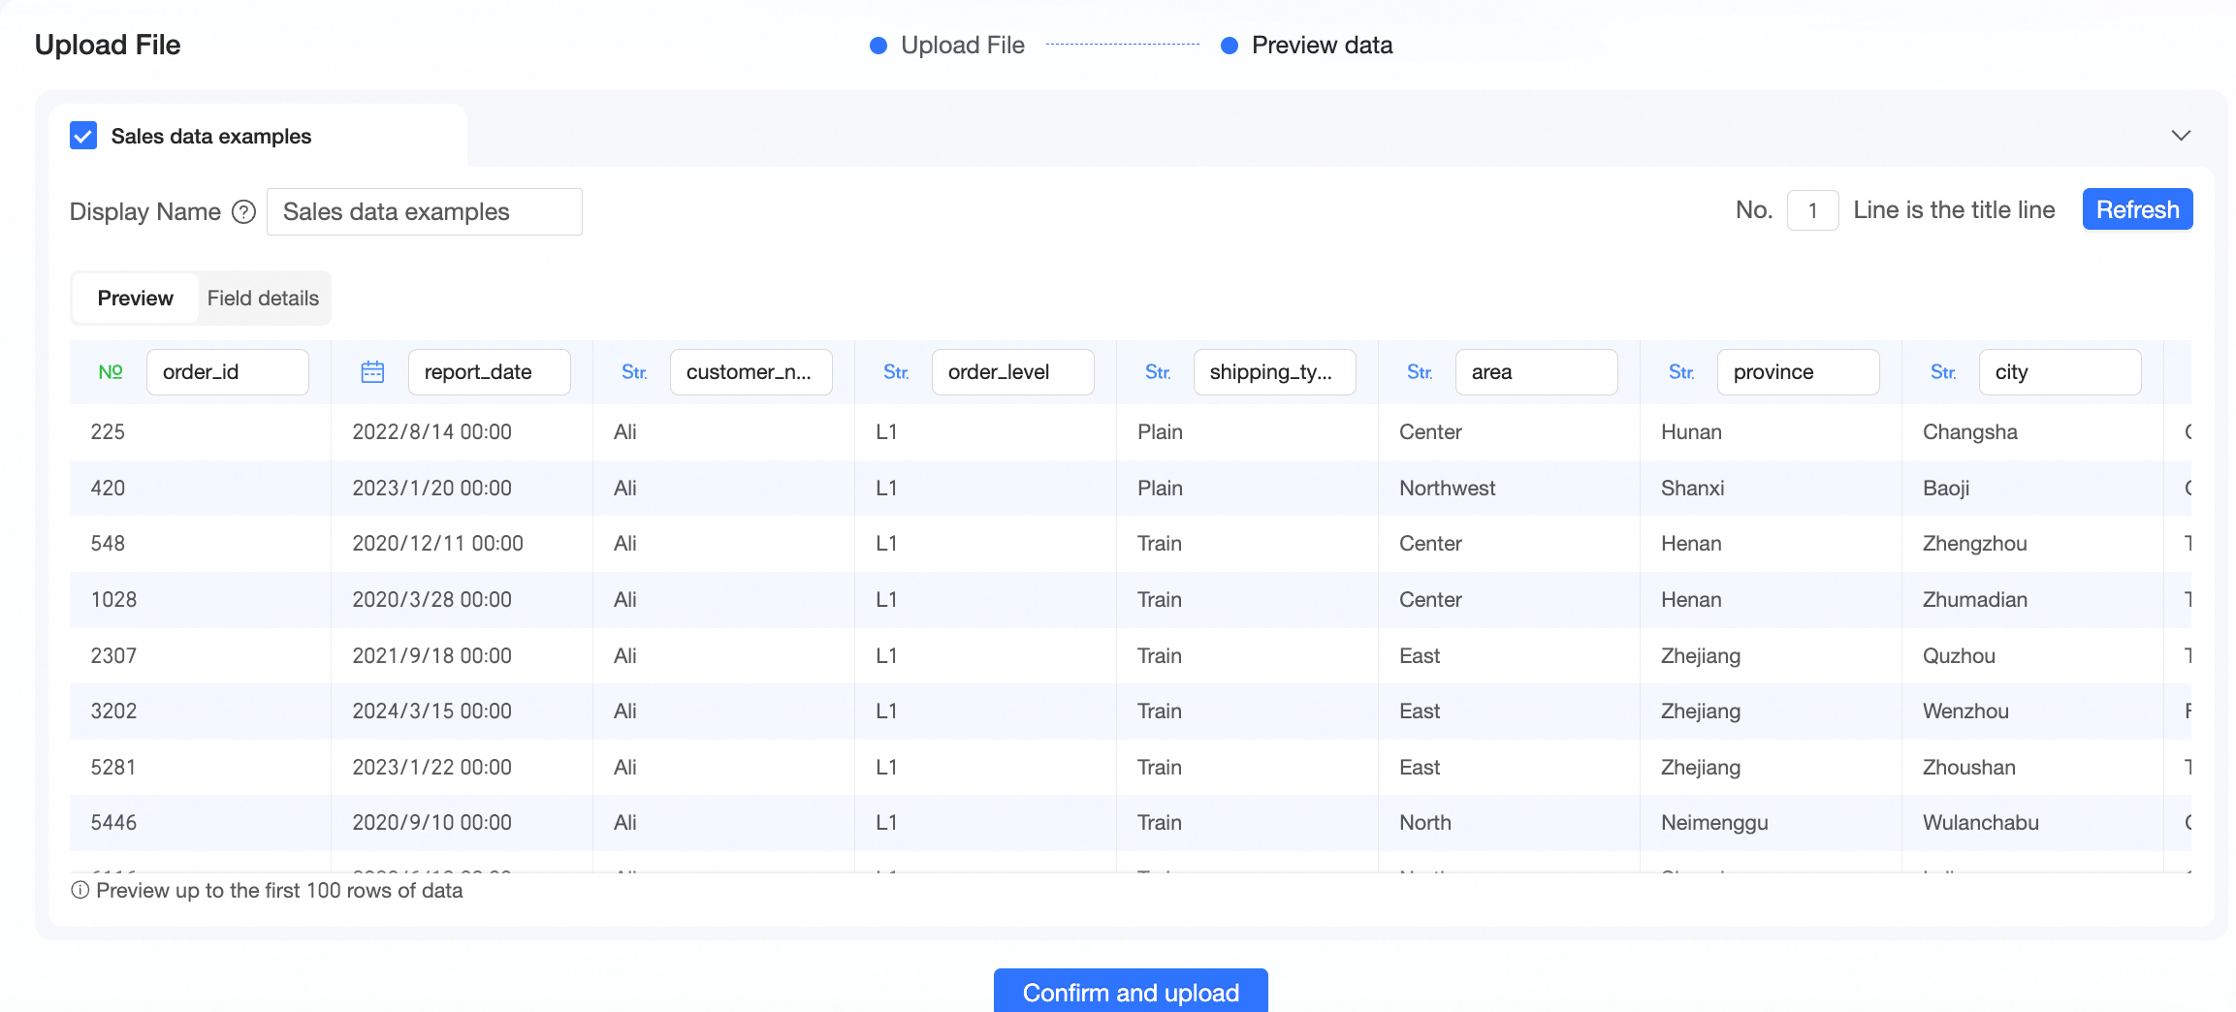Select the Preview tab
Image resolution: width=2236 pixels, height=1012 pixels.
point(136,299)
